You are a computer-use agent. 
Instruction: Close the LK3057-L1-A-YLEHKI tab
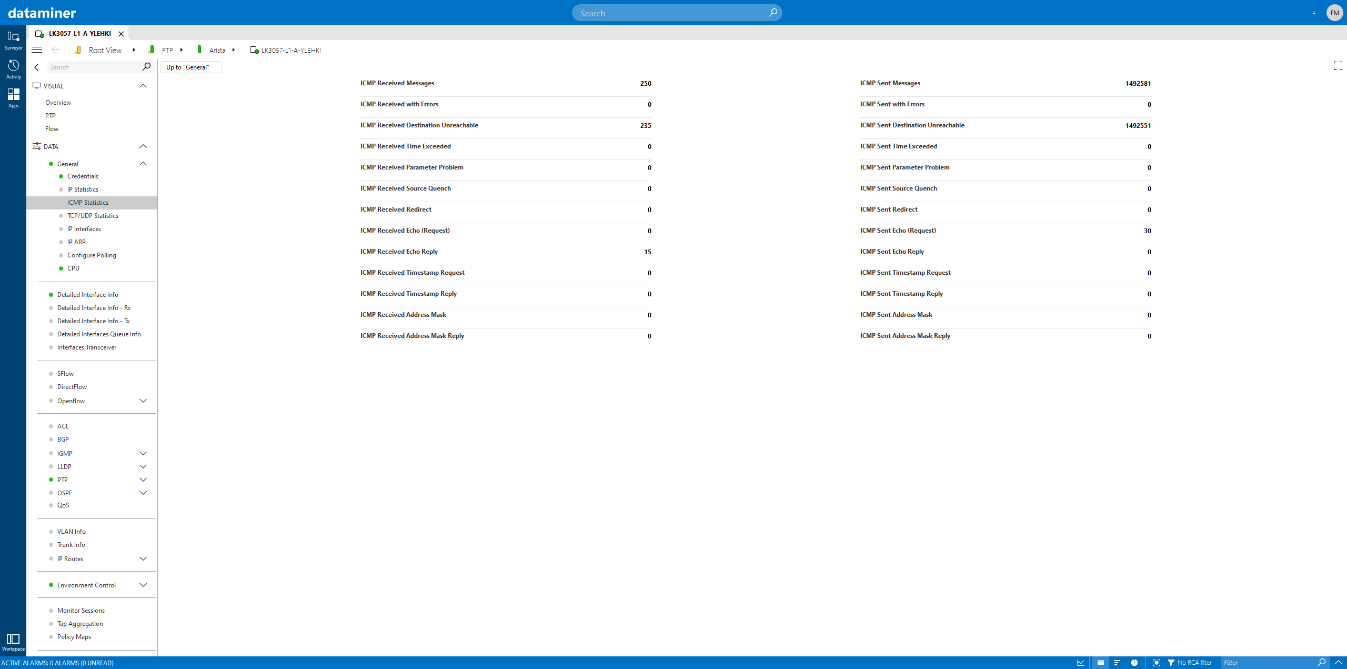121,34
